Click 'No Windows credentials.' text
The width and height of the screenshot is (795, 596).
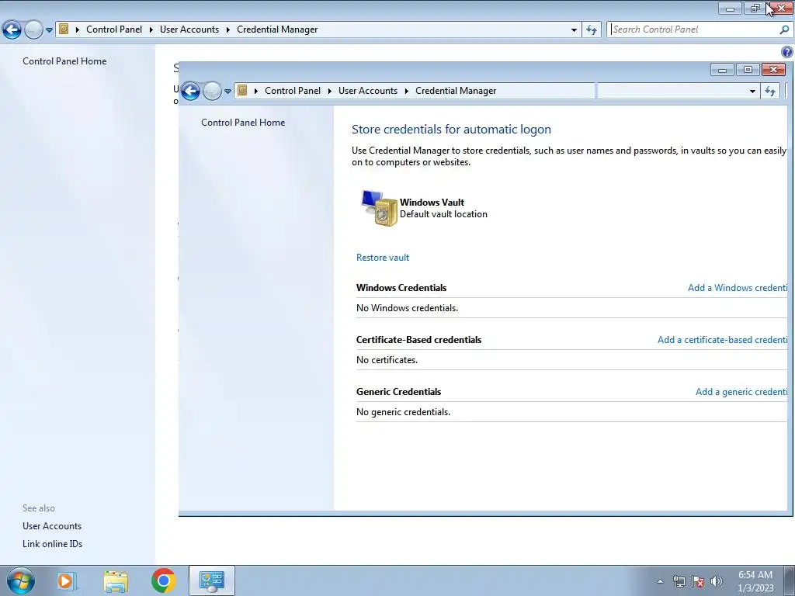tap(407, 308)
